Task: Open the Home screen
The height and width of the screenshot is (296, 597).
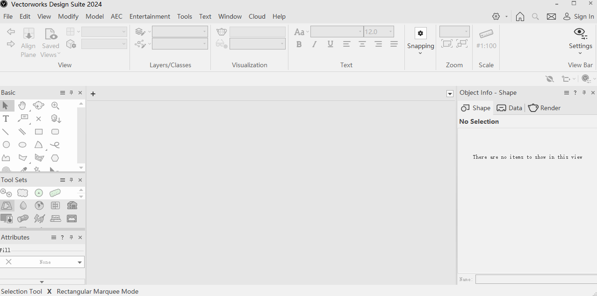Action: coord(520,16)
